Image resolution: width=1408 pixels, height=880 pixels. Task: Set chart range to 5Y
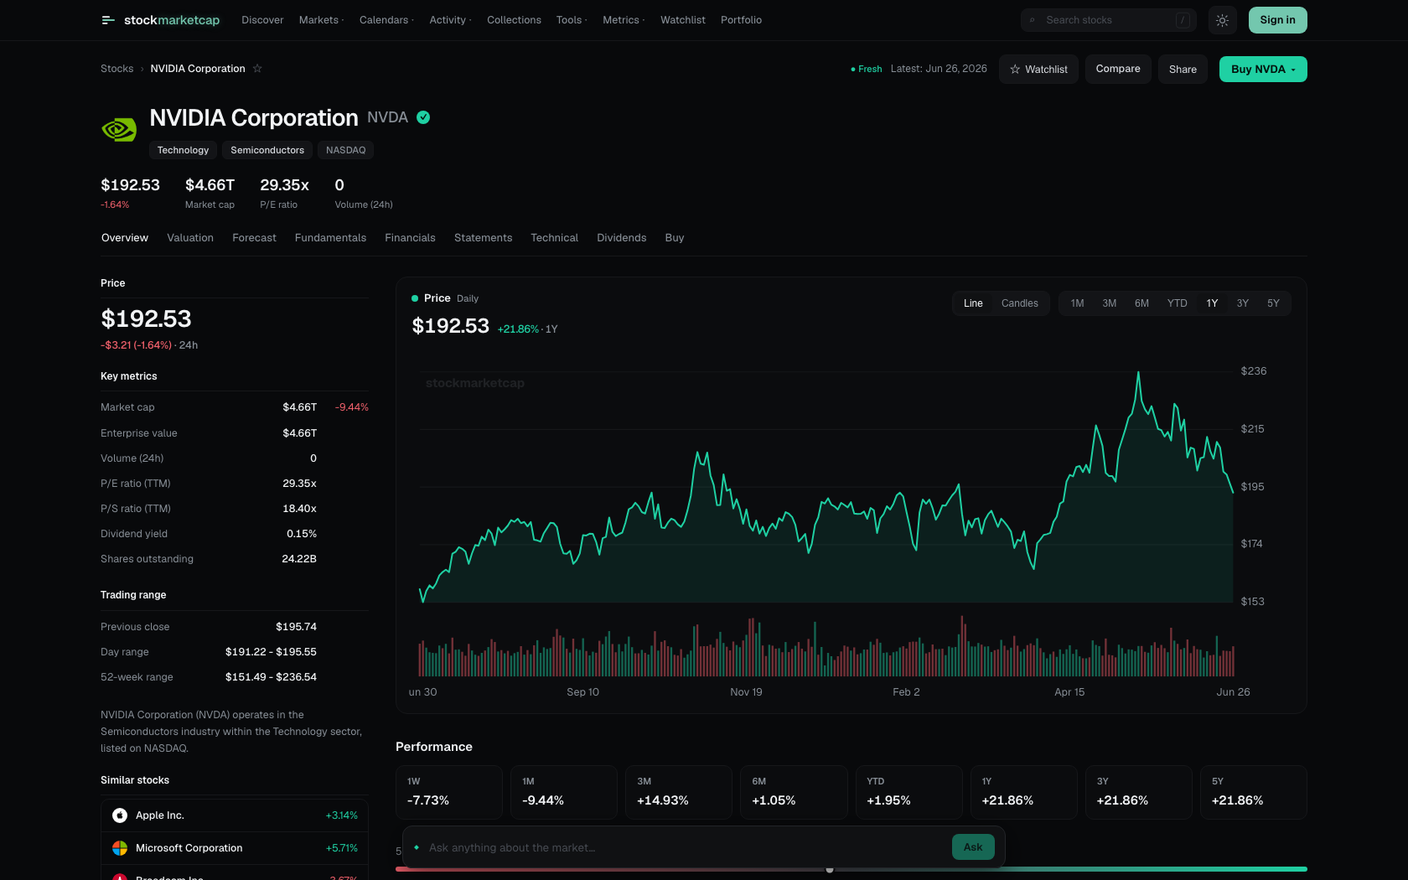click(x=1273, y=303)
